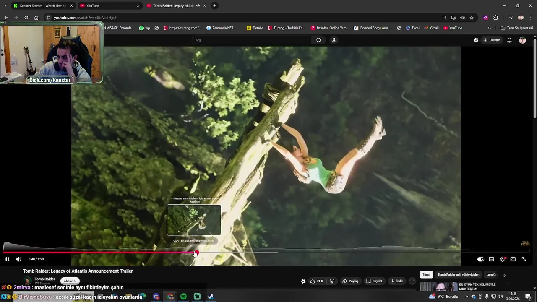Pause the Tomb Raider trailer video
The width and height of the screenshot is (537, 302).
point(7,259)
